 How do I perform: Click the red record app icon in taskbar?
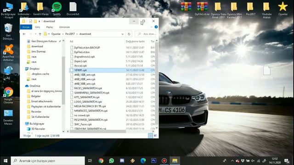[x=164, y=161]
